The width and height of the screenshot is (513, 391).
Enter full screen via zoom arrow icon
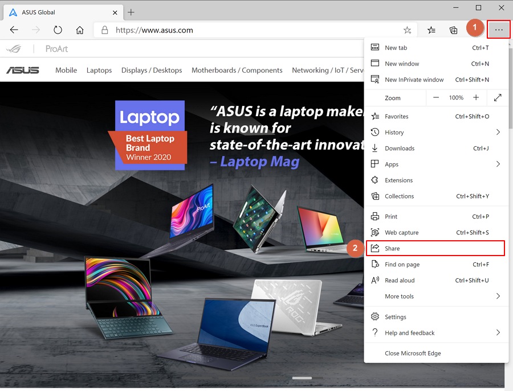pyautogui.click(x=498, y=98)
